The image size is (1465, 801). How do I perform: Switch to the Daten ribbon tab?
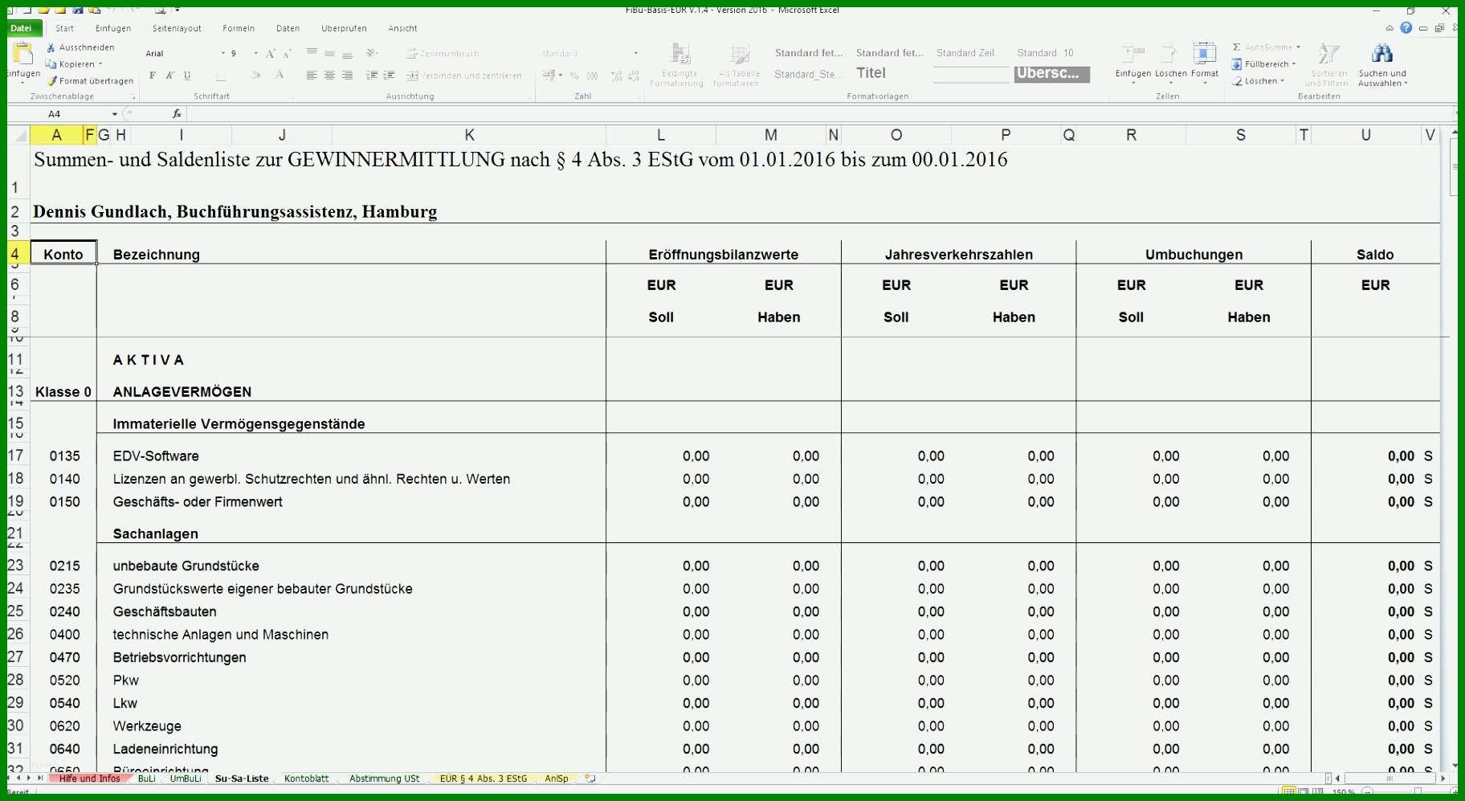click(288, 28)
